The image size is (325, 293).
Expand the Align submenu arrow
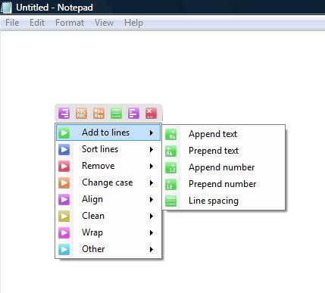(x=152, y=199)
